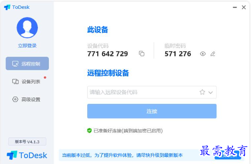Click the 设备代码 label

click(98, 46)
